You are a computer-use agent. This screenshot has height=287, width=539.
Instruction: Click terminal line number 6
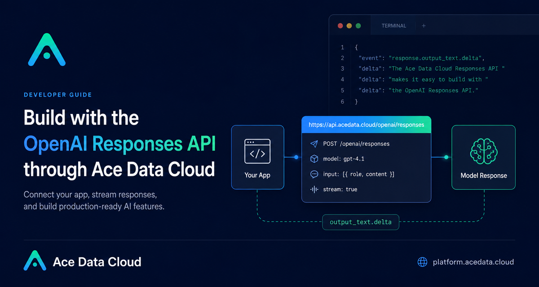[x=342, y=102]
